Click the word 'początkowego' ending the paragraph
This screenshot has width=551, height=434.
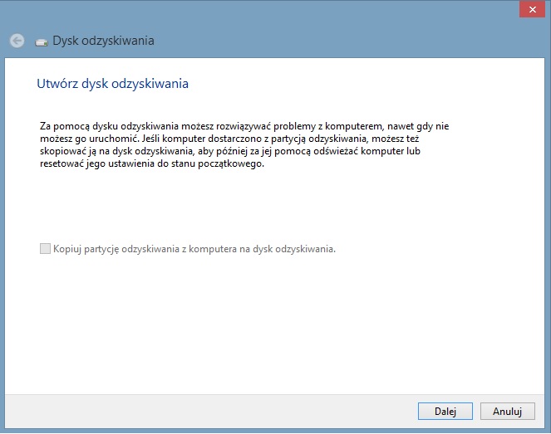tap(230, 163)
